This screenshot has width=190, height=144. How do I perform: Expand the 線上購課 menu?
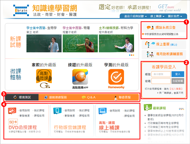tap(157, 16)
